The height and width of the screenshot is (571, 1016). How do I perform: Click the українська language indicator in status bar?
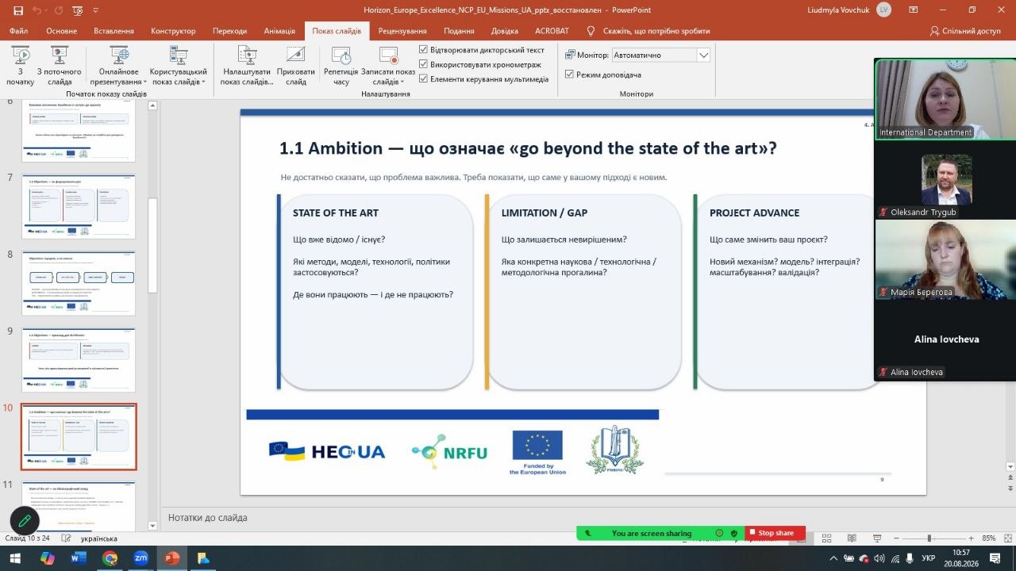(98, 538)
